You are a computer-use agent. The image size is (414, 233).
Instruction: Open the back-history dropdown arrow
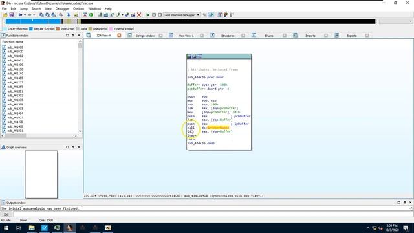(x=25, y=15)
